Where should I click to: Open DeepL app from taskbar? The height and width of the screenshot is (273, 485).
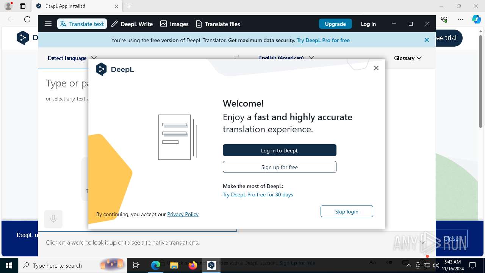[211, 265]
